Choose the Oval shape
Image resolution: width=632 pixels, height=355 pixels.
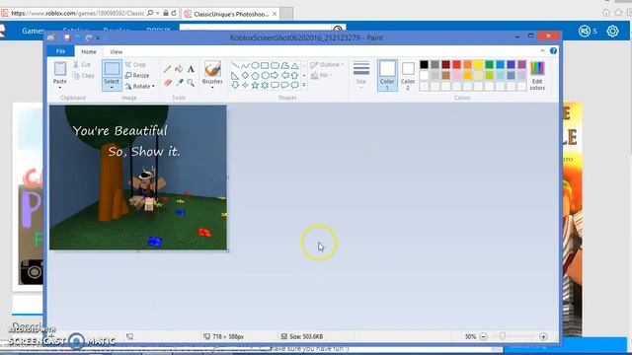(x=255, y=66)
